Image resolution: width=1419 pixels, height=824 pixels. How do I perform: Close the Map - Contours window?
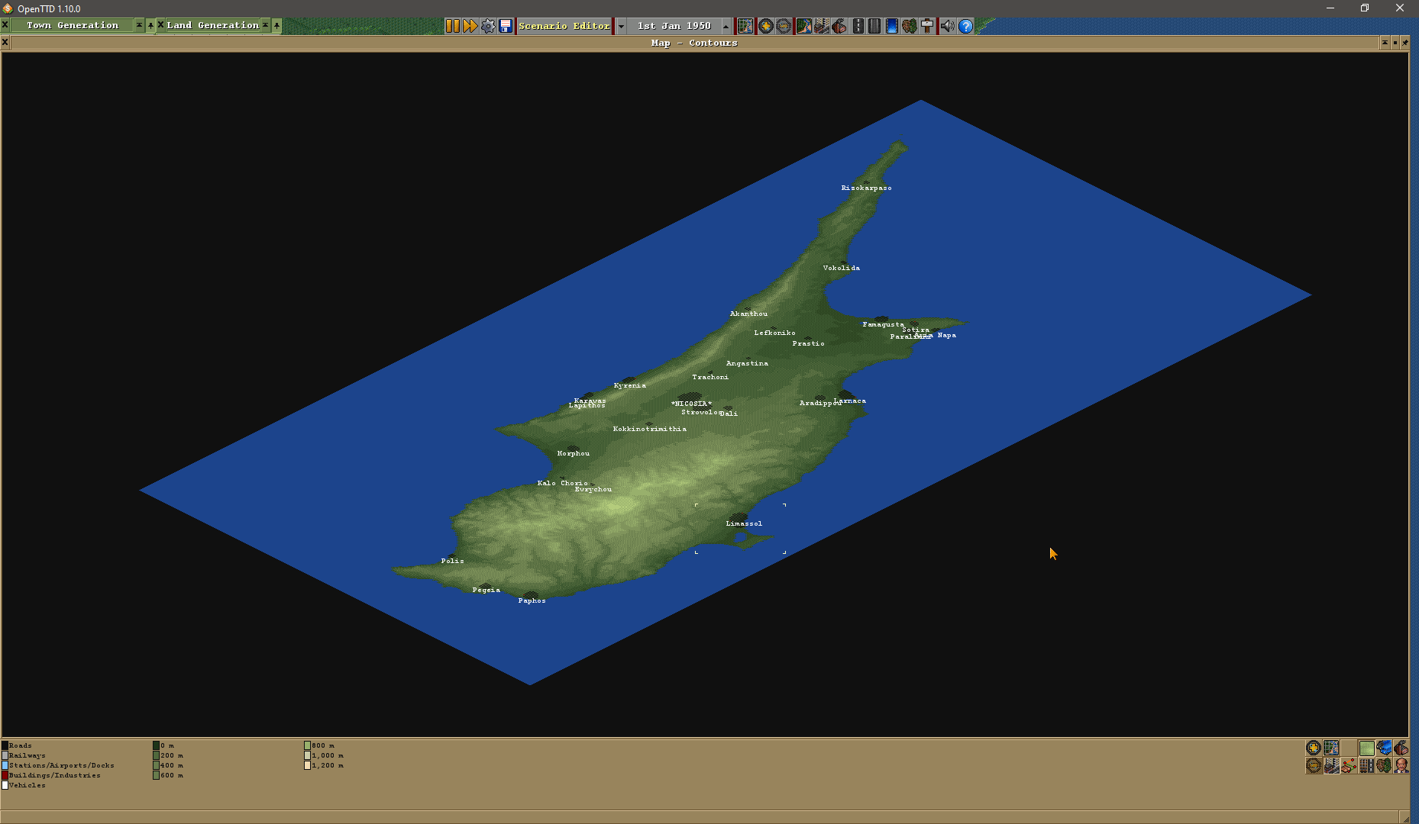[5, 43]
